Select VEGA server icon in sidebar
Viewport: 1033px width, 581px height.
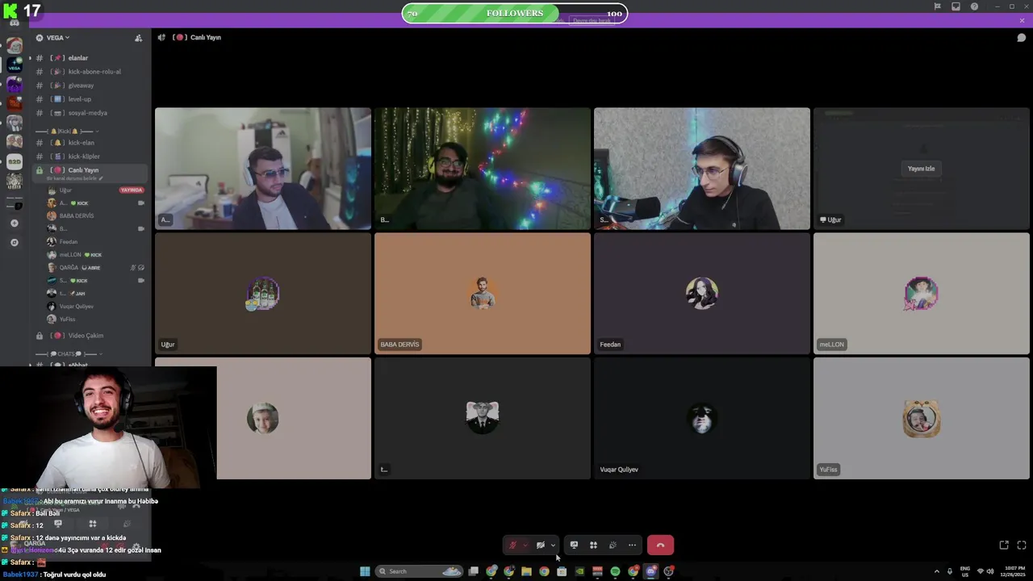pyautogui.click(x=15, y=65)
